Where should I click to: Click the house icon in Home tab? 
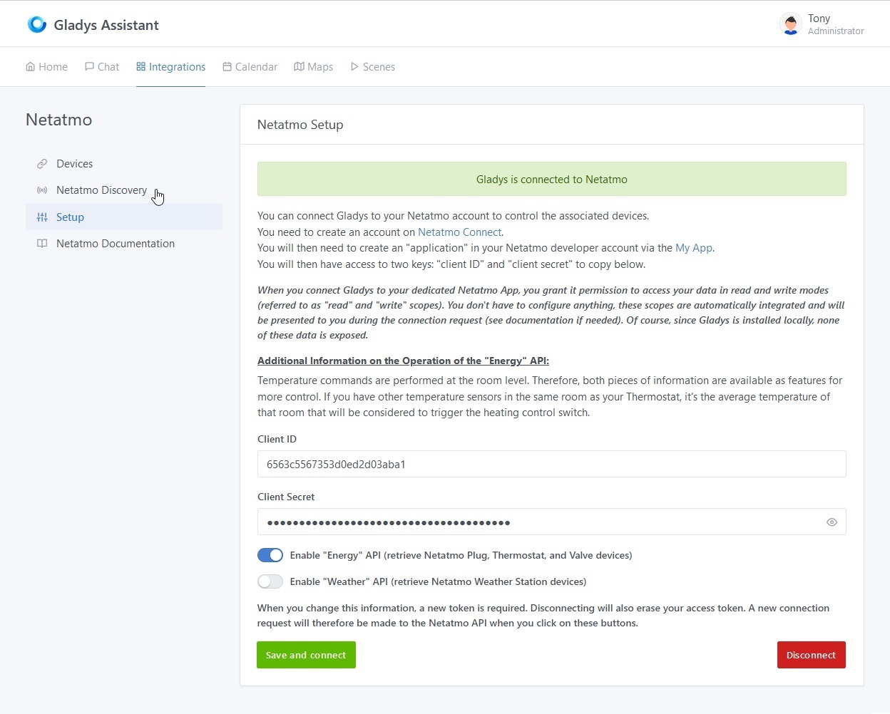pyautogui.click(x=31, y=67)
